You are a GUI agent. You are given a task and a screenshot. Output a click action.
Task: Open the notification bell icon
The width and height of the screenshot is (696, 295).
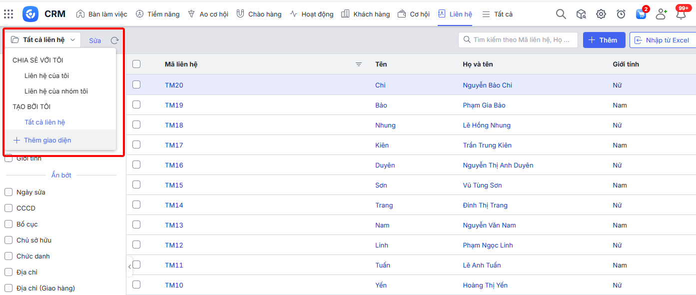point(681,14)
